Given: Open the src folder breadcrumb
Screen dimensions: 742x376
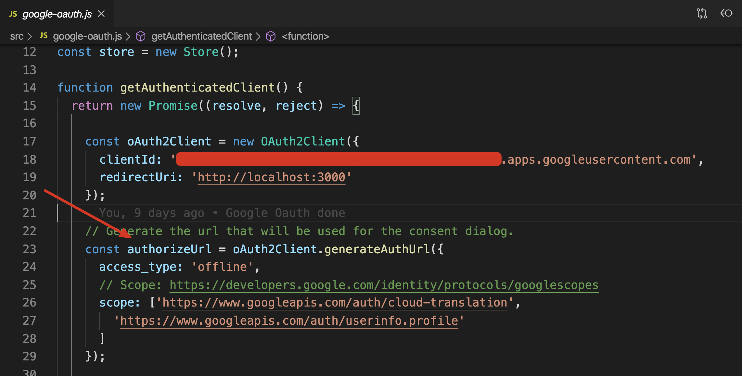Looking at the screenshot, I should click(x=17, y=36).
